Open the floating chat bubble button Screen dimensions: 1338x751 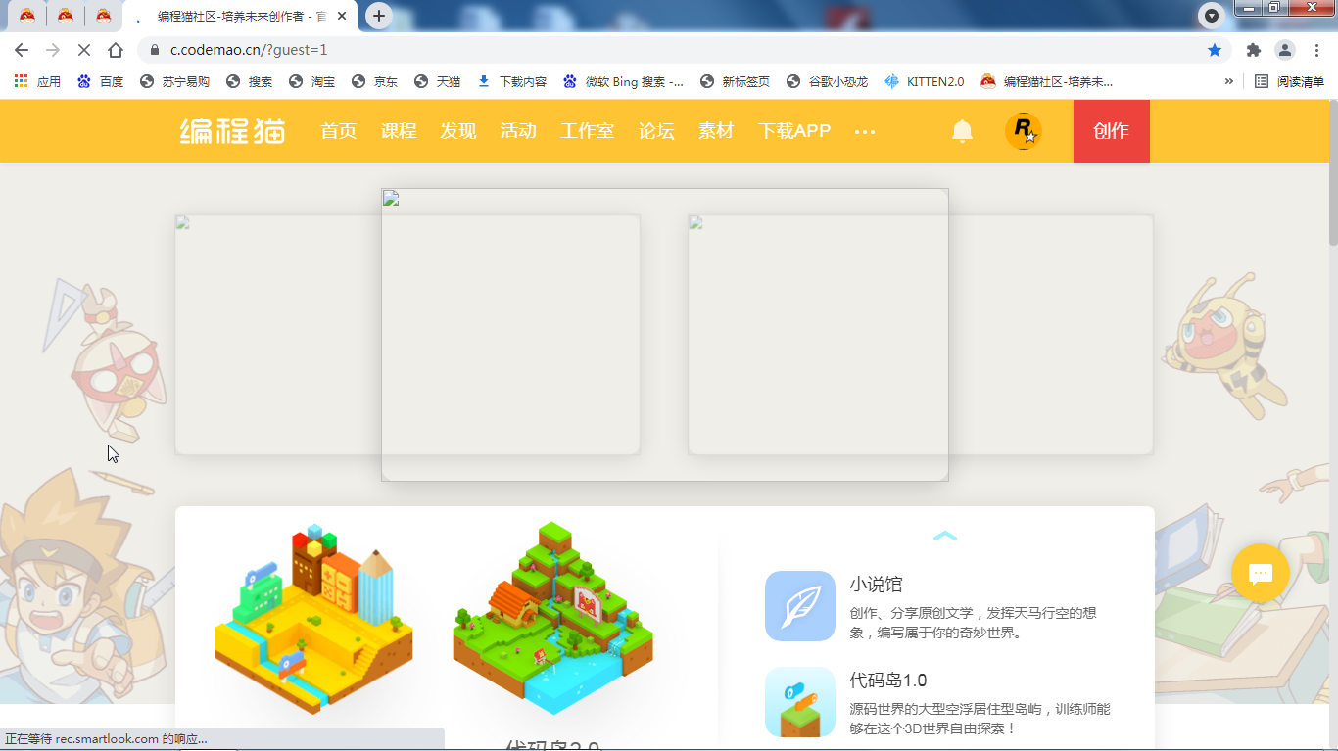click(x=1261, y=573)
